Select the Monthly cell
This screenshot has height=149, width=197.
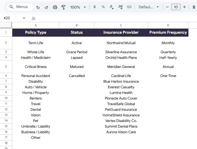(x=168, y=43)
